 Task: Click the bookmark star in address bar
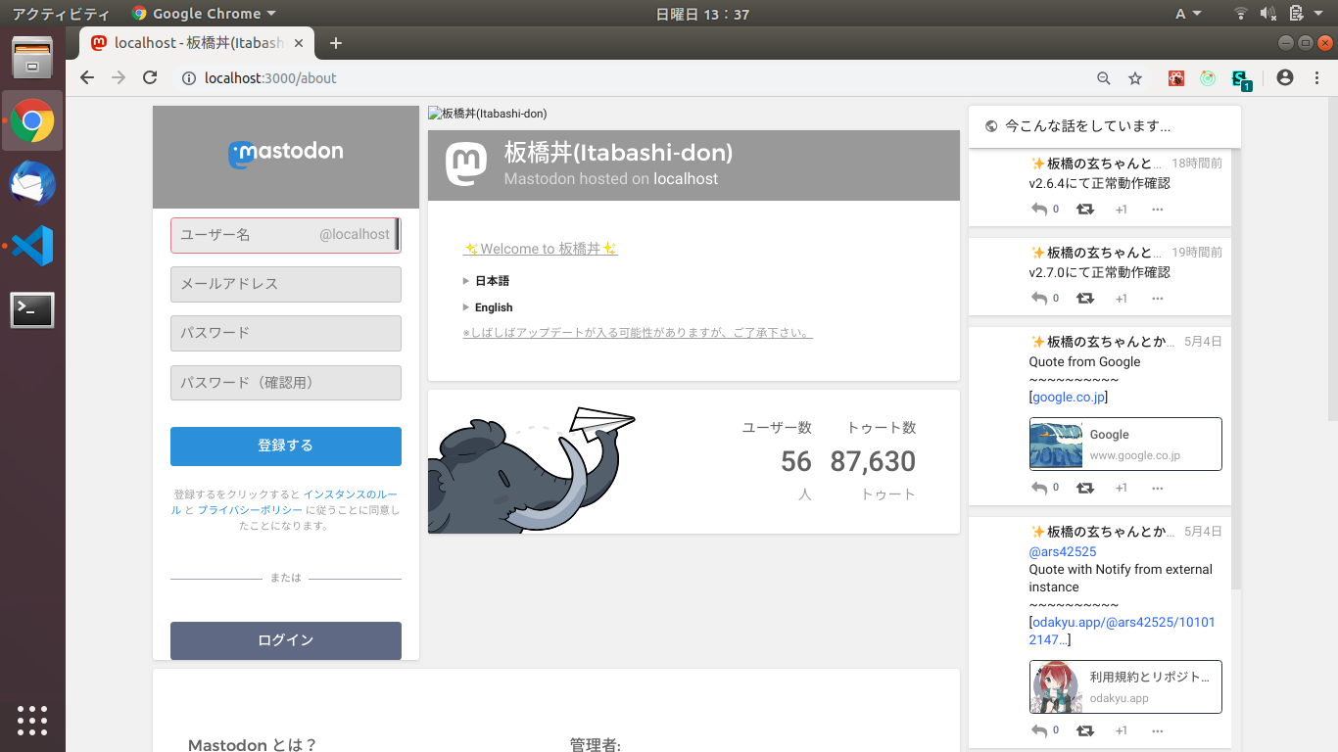pyautogui.click(x=1135, y=78)
